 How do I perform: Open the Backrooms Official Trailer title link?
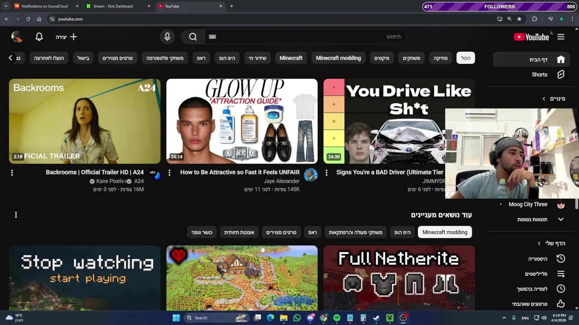click(x=95, y=172)
